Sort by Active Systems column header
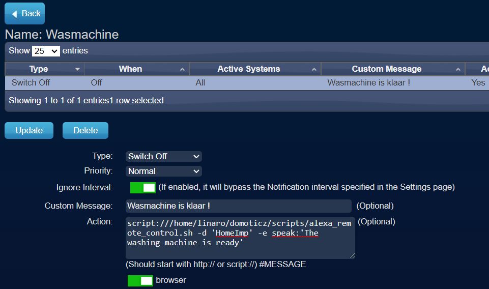The width and height of the screenshot is (489, 289). 255,69
